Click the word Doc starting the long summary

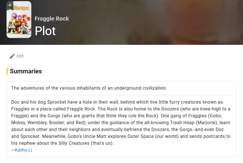pos(15,102)
